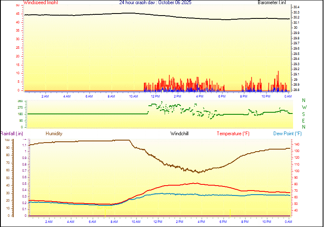Click 10 PM tick on wind speed graph

pos(266,96)
